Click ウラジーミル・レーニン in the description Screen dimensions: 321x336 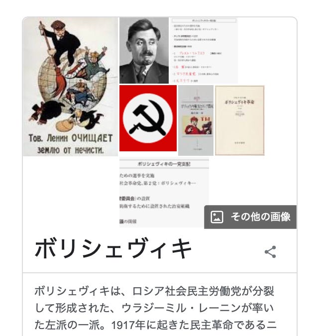point(181,308)
